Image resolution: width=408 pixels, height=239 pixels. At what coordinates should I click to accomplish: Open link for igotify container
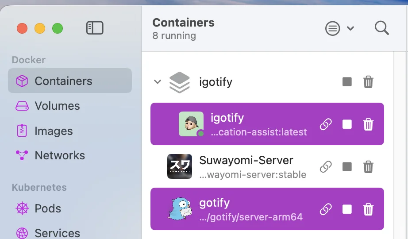(x=326, y=124)
